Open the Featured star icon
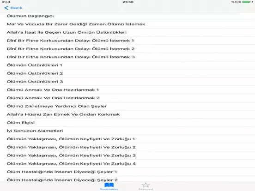 pos(146,185)
